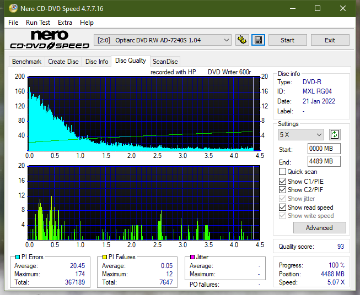Click the Start position field 0000 MB
Screen dimensions: 360x295
tap(324, 149)
